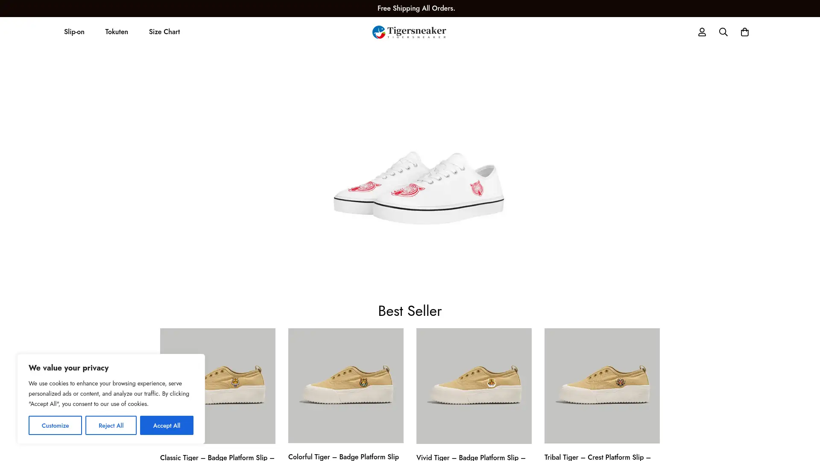Viewport: 820px width, 461px height.
Task: Click the Classic Tiger product thumbnail
Action: click(x=217, y=385)
